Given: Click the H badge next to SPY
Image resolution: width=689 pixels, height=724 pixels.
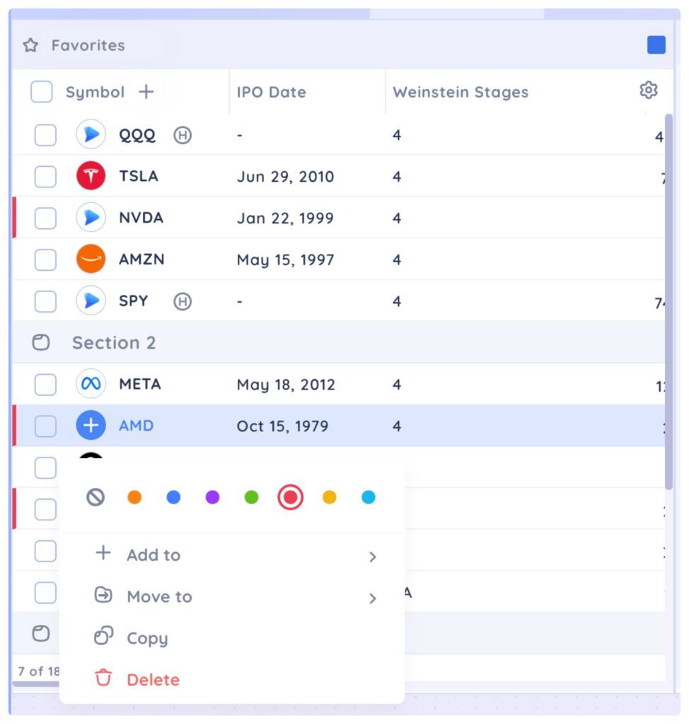Looking at the screenshot, I should pos(183,301).
